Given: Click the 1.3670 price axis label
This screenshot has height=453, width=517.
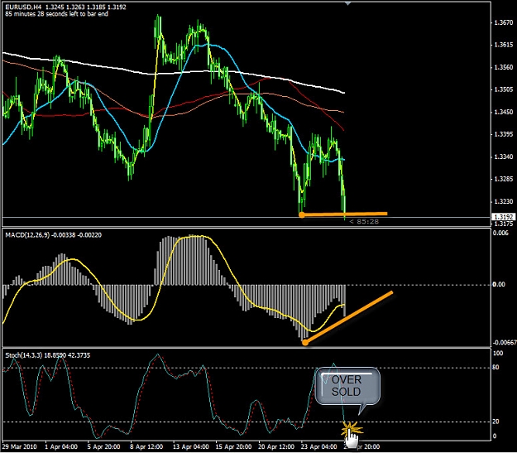Looking at the screenshot, I should [x=504, y=23].
